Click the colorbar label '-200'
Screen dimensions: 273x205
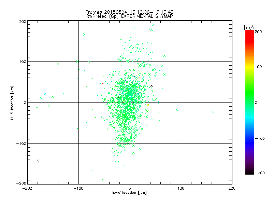260,173
